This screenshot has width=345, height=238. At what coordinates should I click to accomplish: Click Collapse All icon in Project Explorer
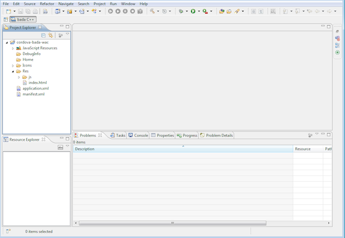(x=43, y=35)
